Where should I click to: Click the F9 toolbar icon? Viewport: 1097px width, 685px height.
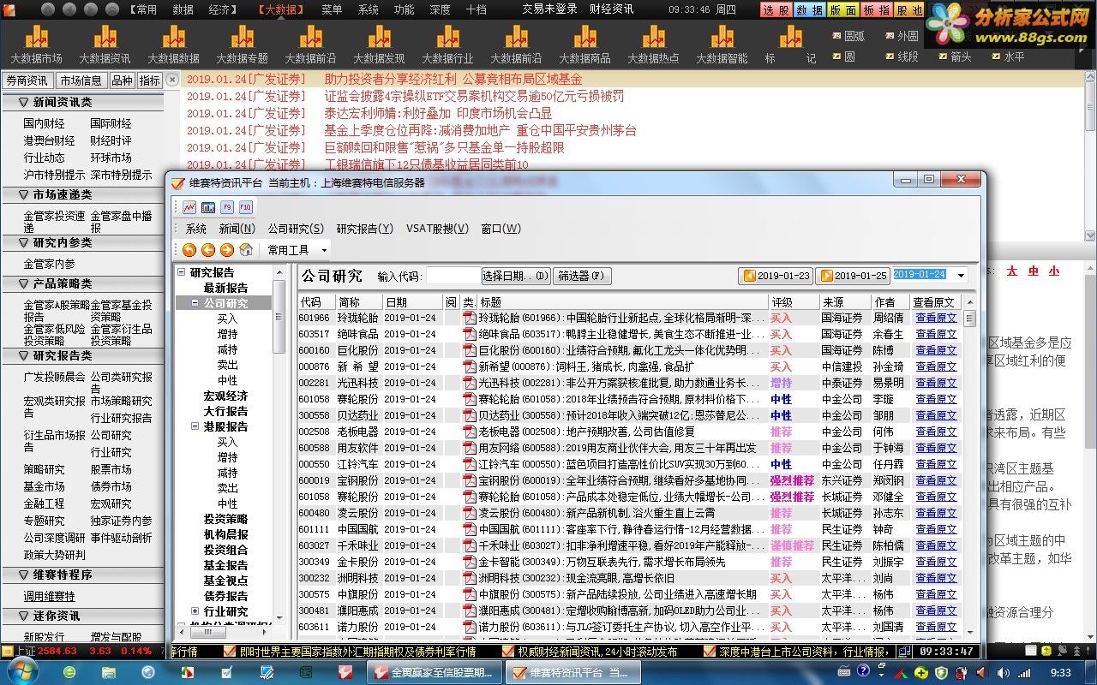227,207
